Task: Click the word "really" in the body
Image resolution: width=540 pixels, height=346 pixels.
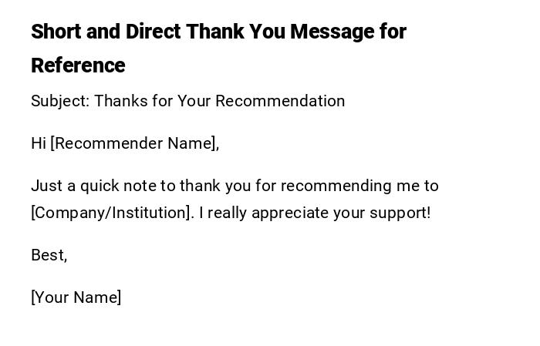Action: point(228,213)
